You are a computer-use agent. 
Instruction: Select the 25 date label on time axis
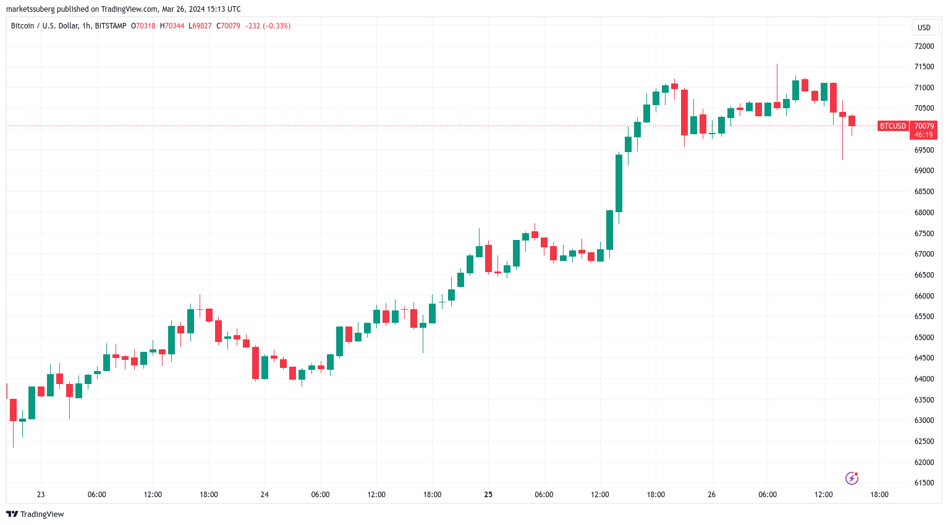click(x=488, y=495)
